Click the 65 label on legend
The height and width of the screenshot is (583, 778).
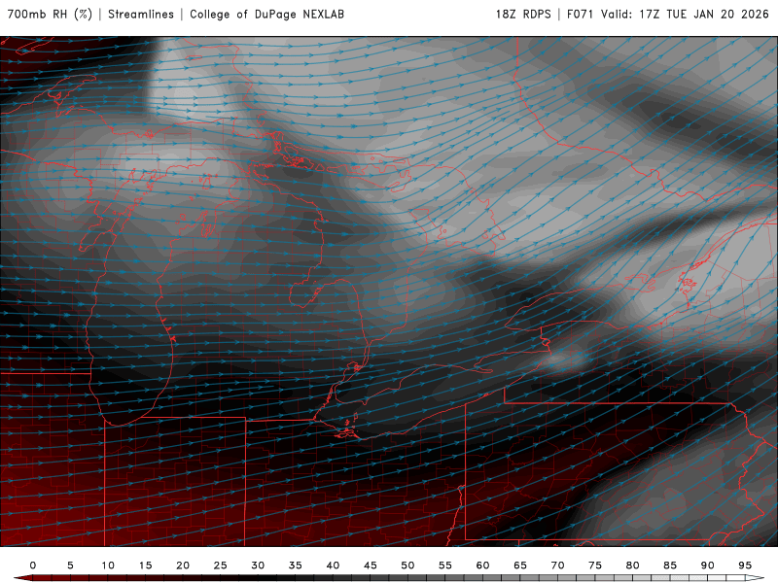click(520, 566)
